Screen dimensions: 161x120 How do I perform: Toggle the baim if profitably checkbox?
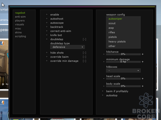coord(103,91)
